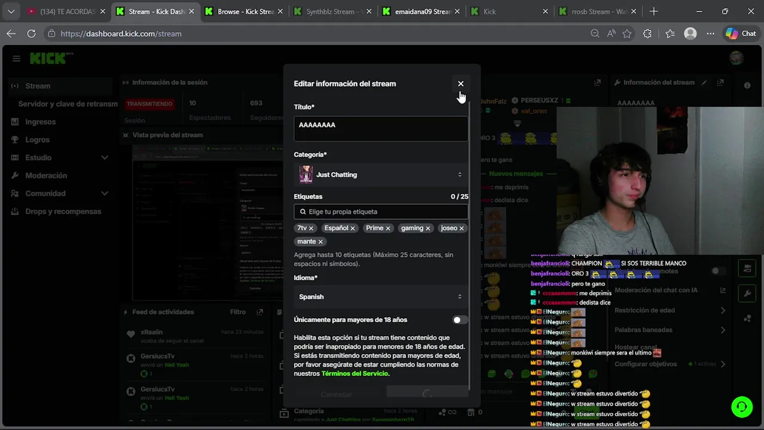This screenshot has height=430, width=764.
Task: Open Copilot Chat button
Action: [x=741, y=33]
